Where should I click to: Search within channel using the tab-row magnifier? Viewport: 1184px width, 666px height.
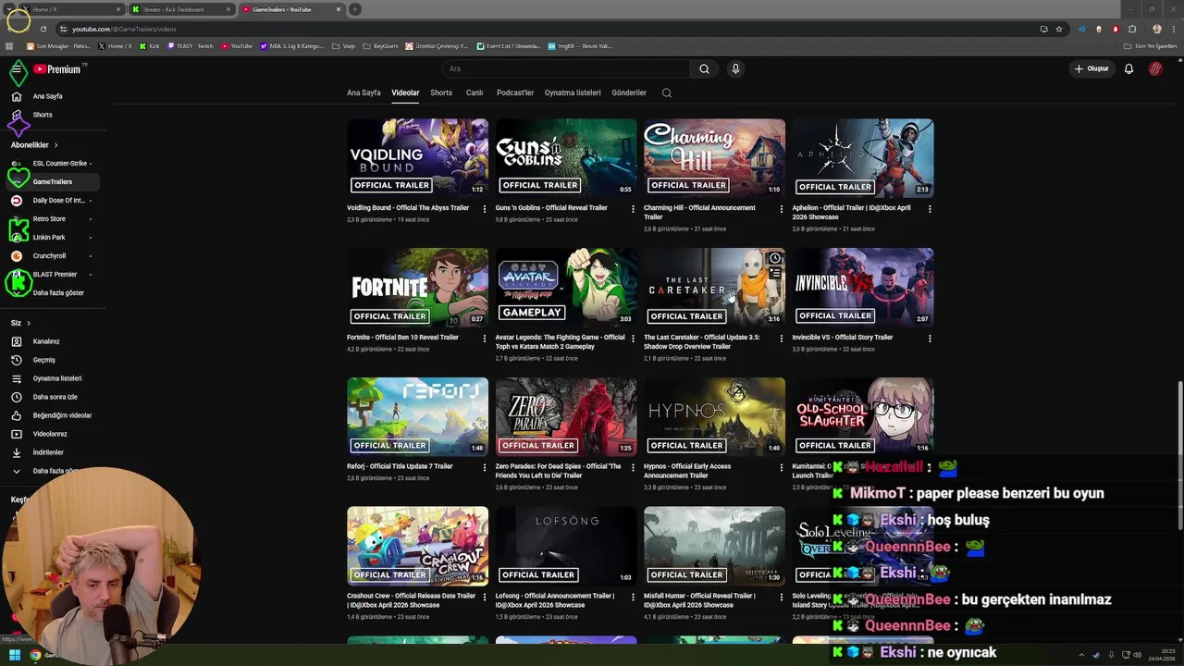(667, 92)
